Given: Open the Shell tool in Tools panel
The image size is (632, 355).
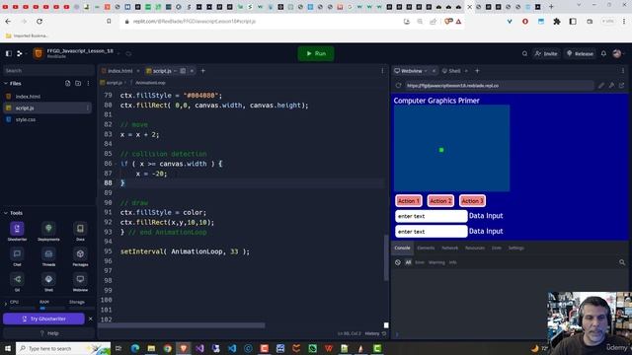Looking at the screenshot, I should point(48,282).
